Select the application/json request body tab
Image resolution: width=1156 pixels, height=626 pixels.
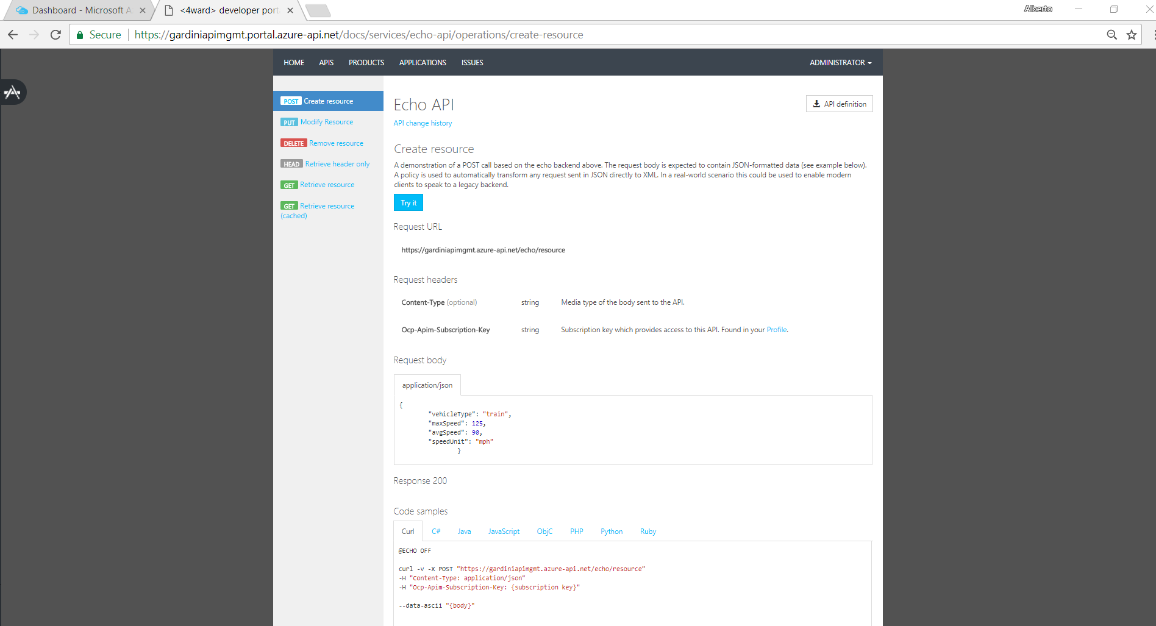[427, 385]
